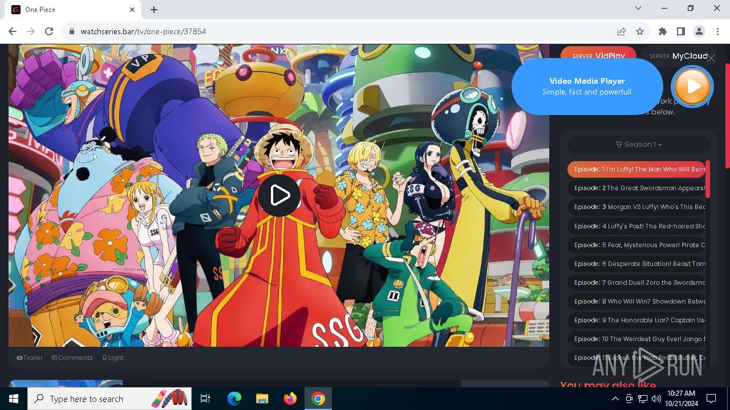
Task: Toggle the Chrome side panel
Action: 681,31
